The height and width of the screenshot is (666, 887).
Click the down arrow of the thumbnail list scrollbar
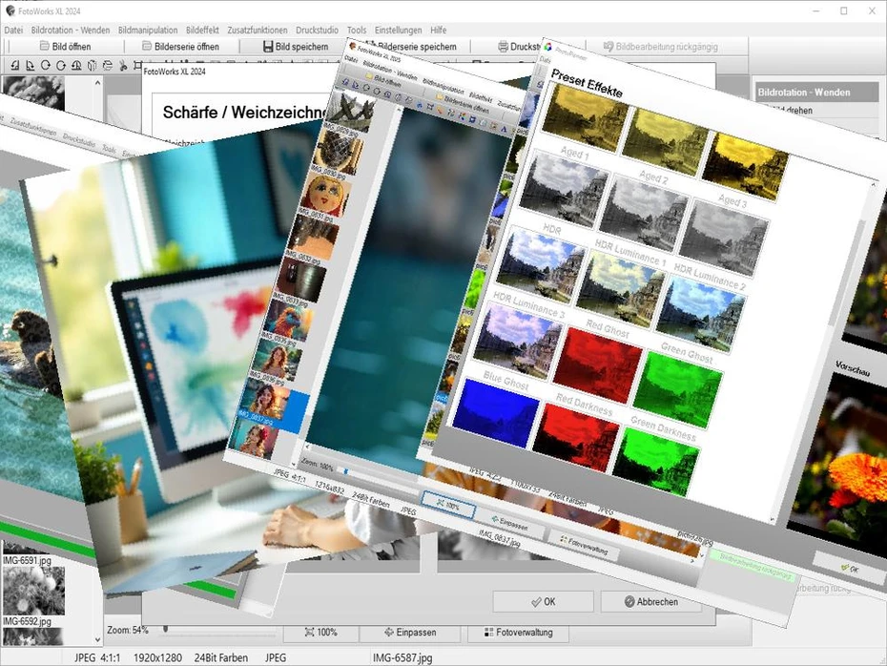[97, 640]
